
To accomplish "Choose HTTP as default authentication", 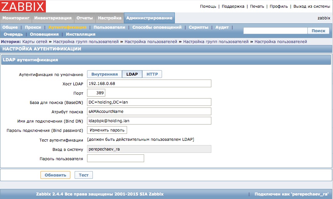I will [152, 74].
